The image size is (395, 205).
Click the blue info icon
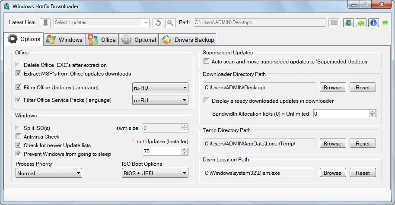click(x=373, y=22)
